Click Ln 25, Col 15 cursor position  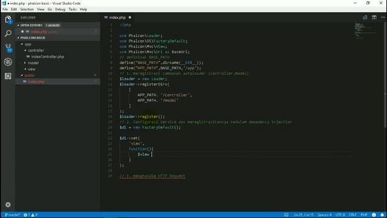[304, 215]
